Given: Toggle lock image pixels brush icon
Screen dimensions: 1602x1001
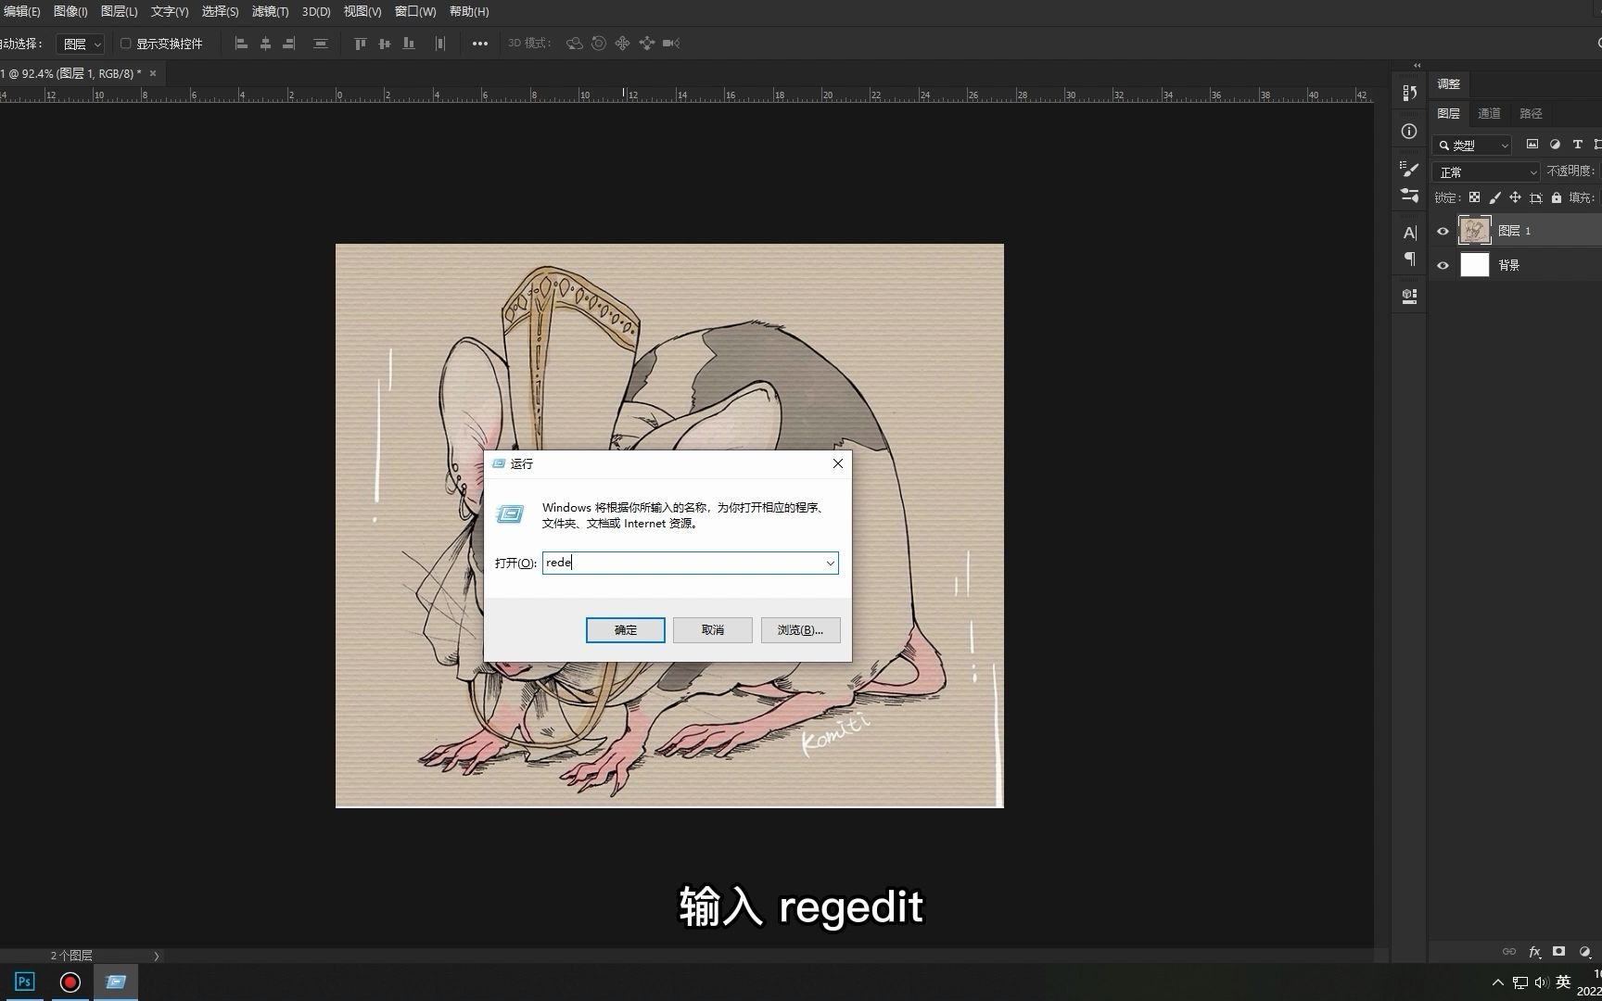Looking at the screenshot, I should 1494,197.
